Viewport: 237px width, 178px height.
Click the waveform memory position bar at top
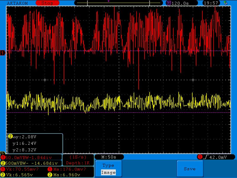click(x=118, y=3)
